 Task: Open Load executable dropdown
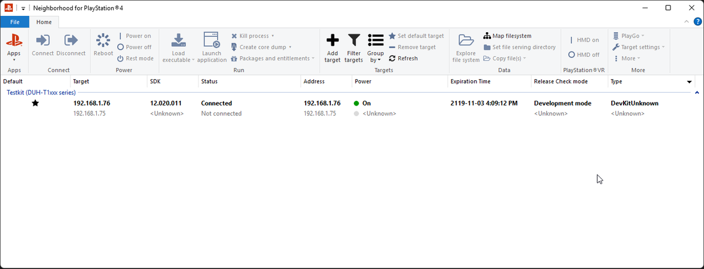pyautogui.click(x=178, y=47)
